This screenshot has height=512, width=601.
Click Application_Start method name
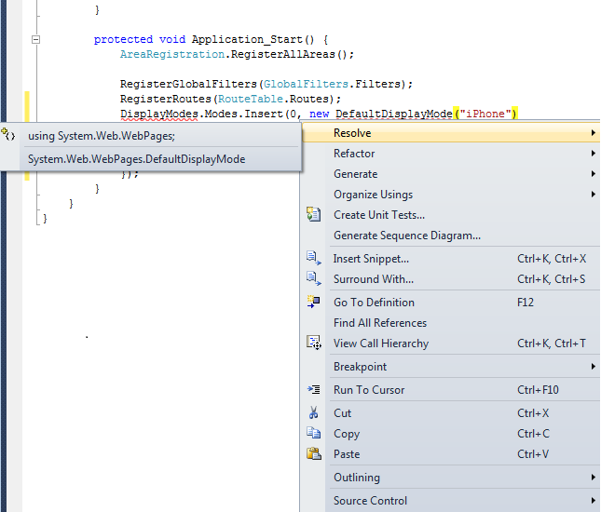pos(247,39)
